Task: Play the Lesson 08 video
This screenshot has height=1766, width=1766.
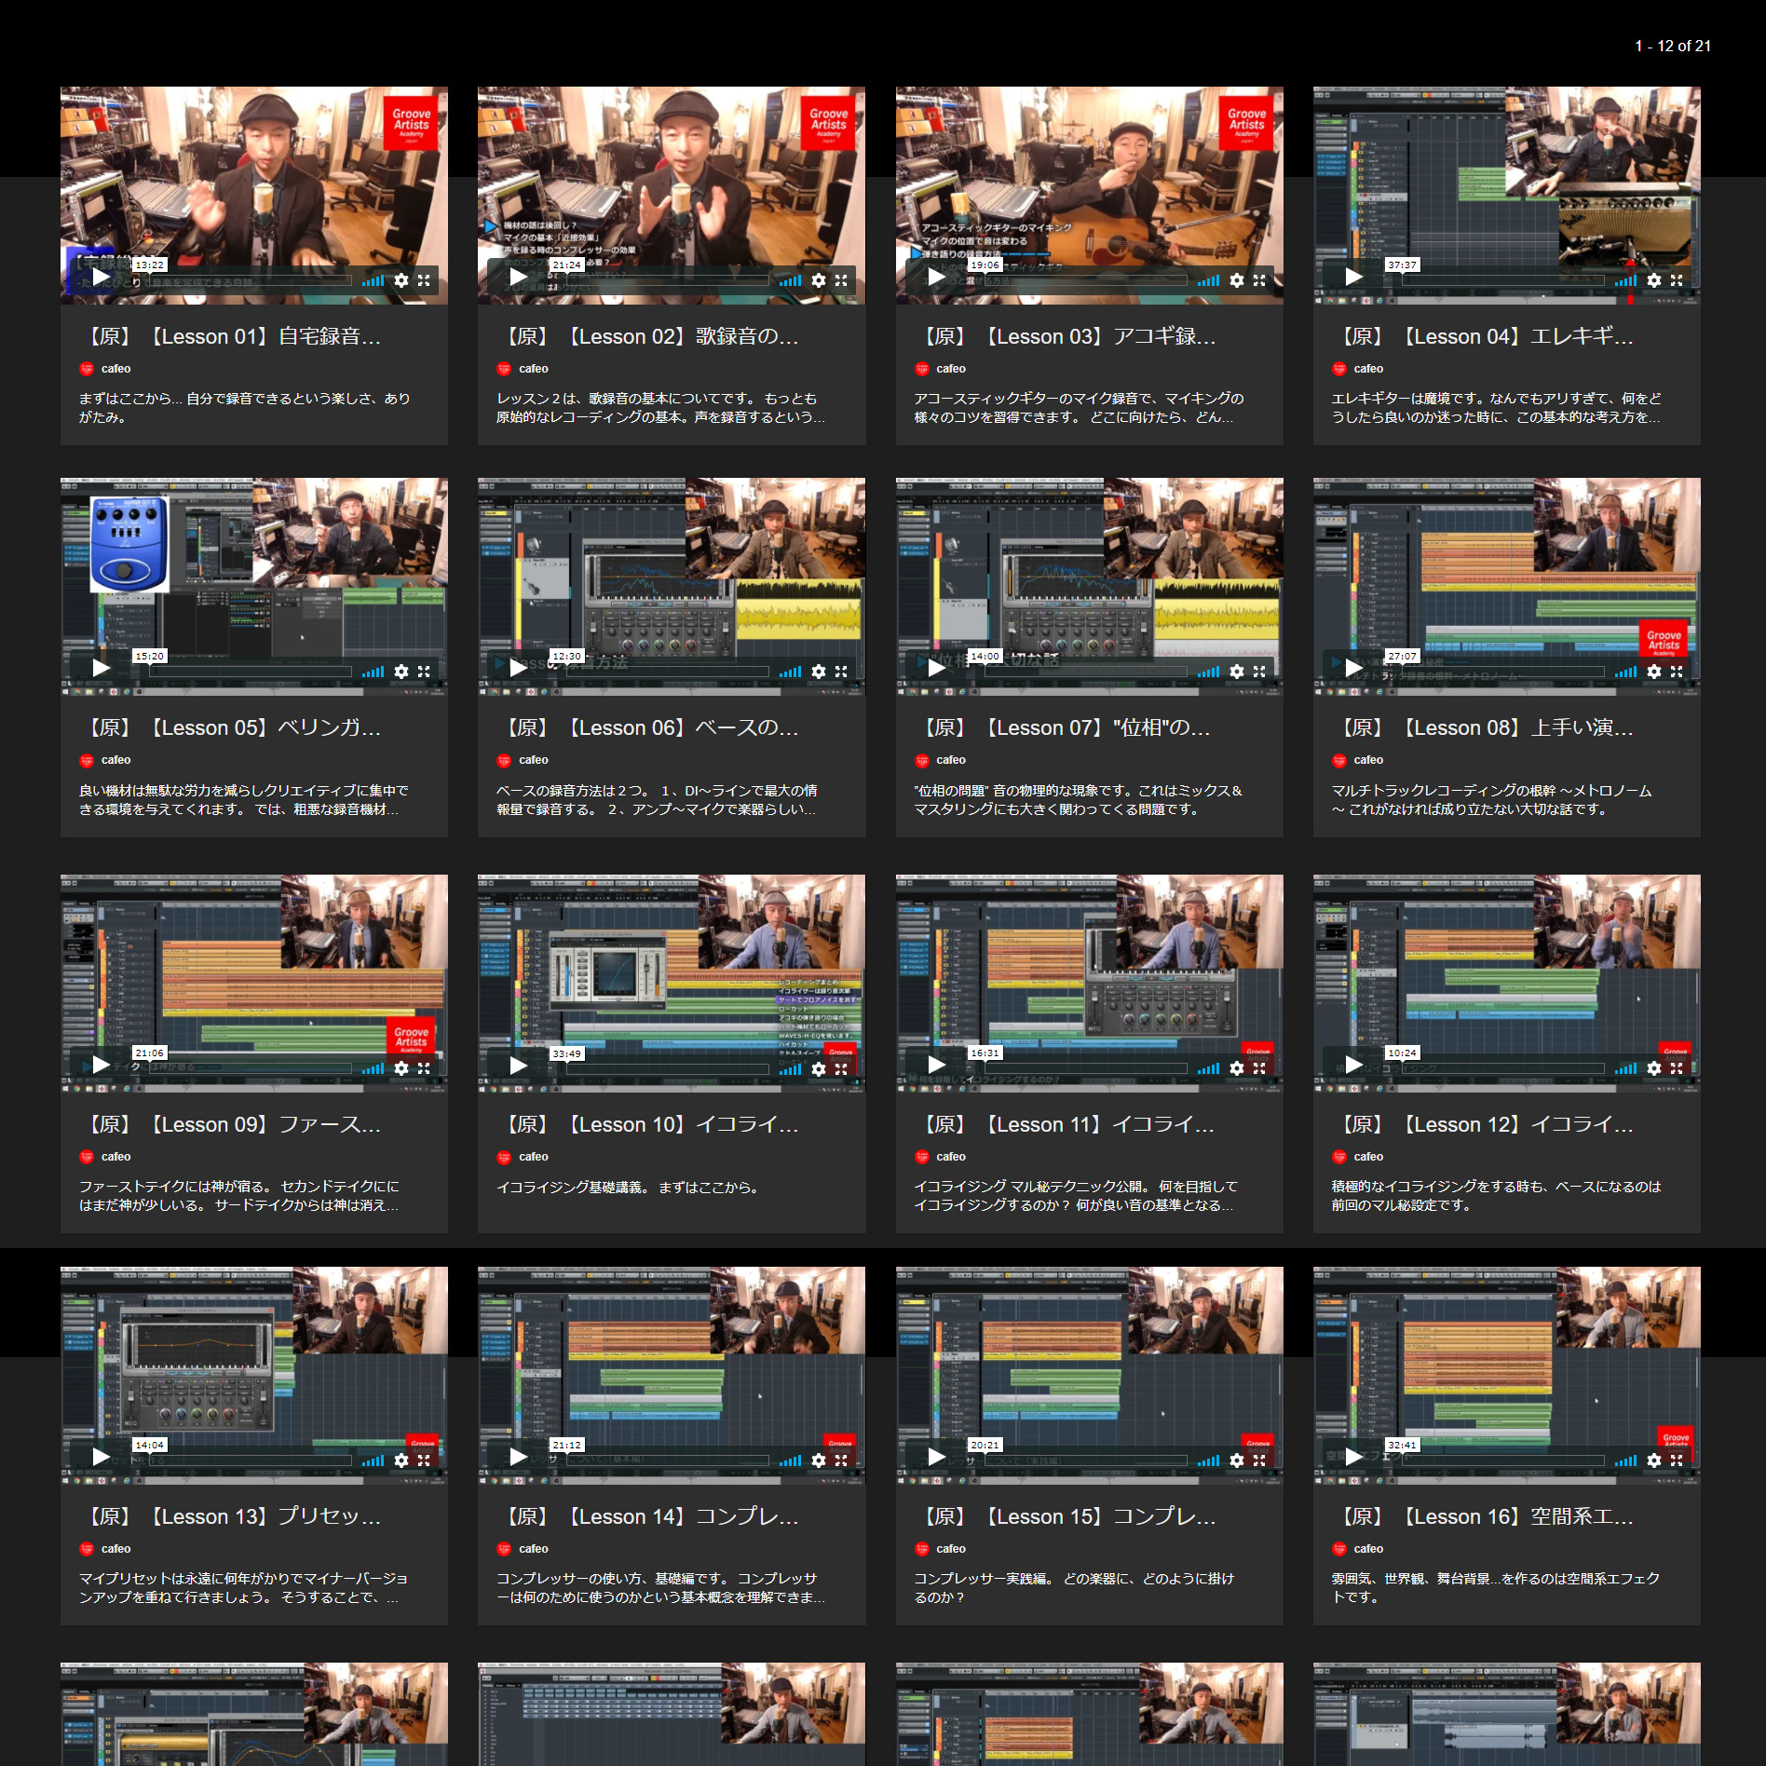Action: tap(1353, 668)
